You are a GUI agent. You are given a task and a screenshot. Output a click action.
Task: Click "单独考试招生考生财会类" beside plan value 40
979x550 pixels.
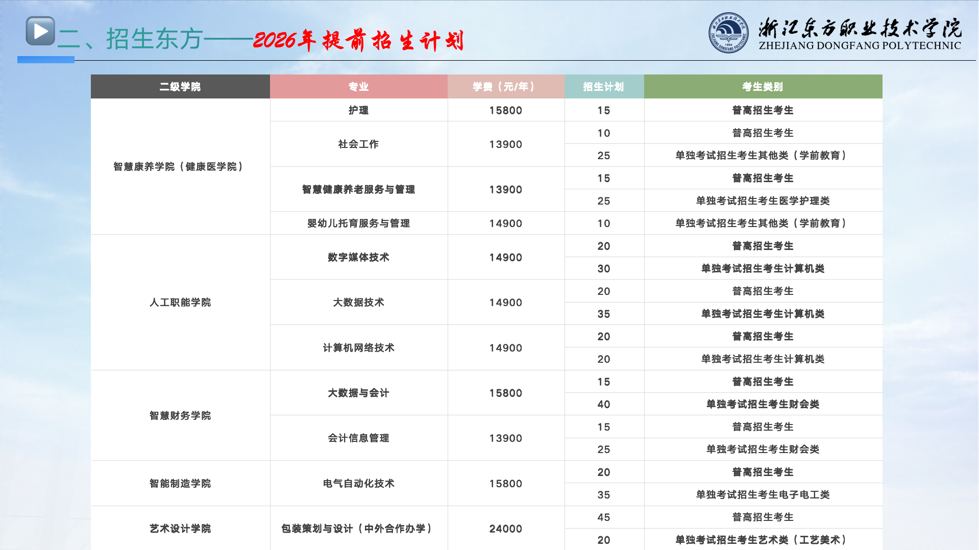pyautogui.click(x=763, y=404)
